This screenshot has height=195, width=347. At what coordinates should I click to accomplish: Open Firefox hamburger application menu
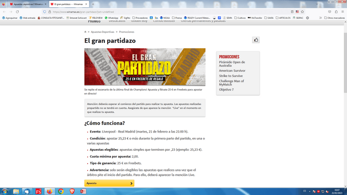coord(342,12)
